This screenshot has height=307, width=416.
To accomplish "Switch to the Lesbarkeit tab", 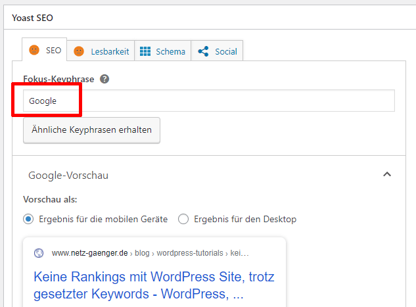I will (101, 51).
